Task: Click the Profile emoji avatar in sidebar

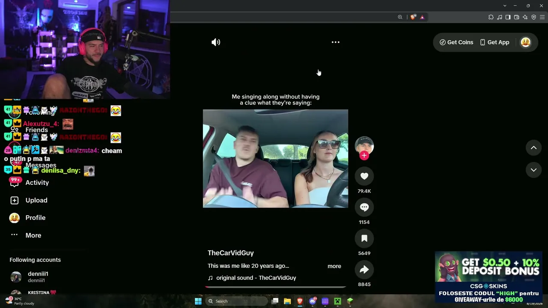Action: [15, 218]
